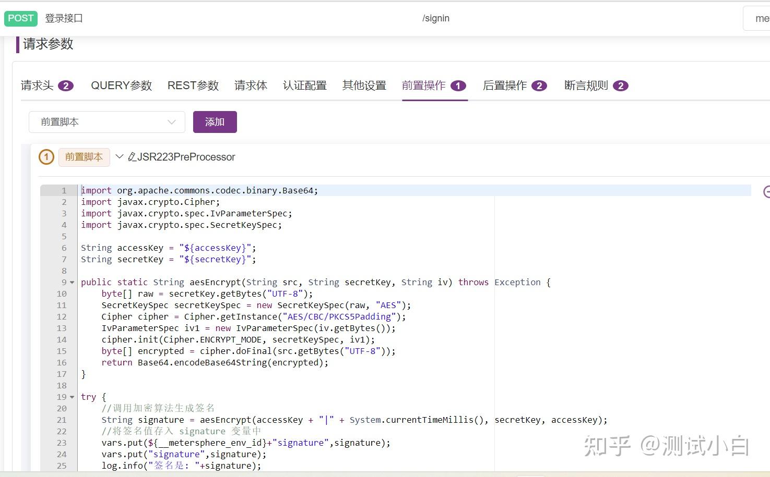
Task: Click the 前置脚本 tag in the step header
Action: pos(84,157)
